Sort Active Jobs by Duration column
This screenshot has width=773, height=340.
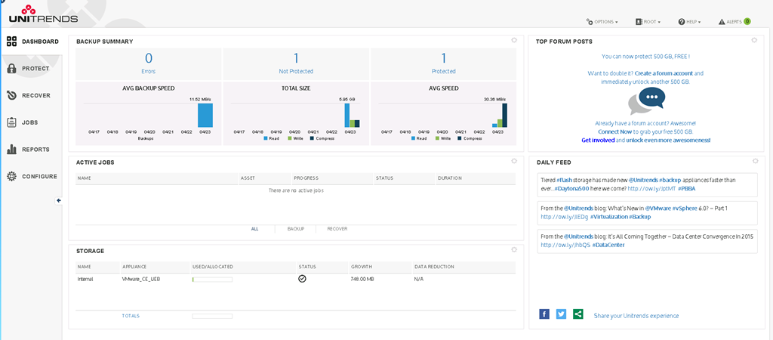tap(476, 178)
